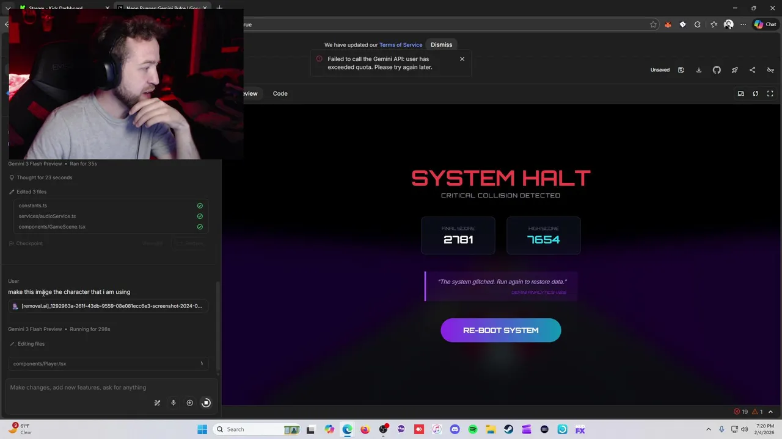782x439 pixels.
Task: Open services/audioService.ts file entry
Action: click(x=111, y=216)
